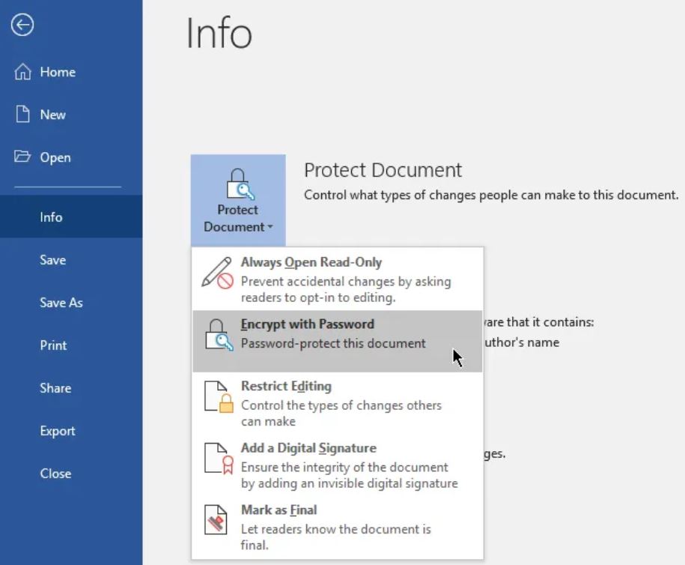Go to the Print section
The image size is (685, 565).
(53, 345)
